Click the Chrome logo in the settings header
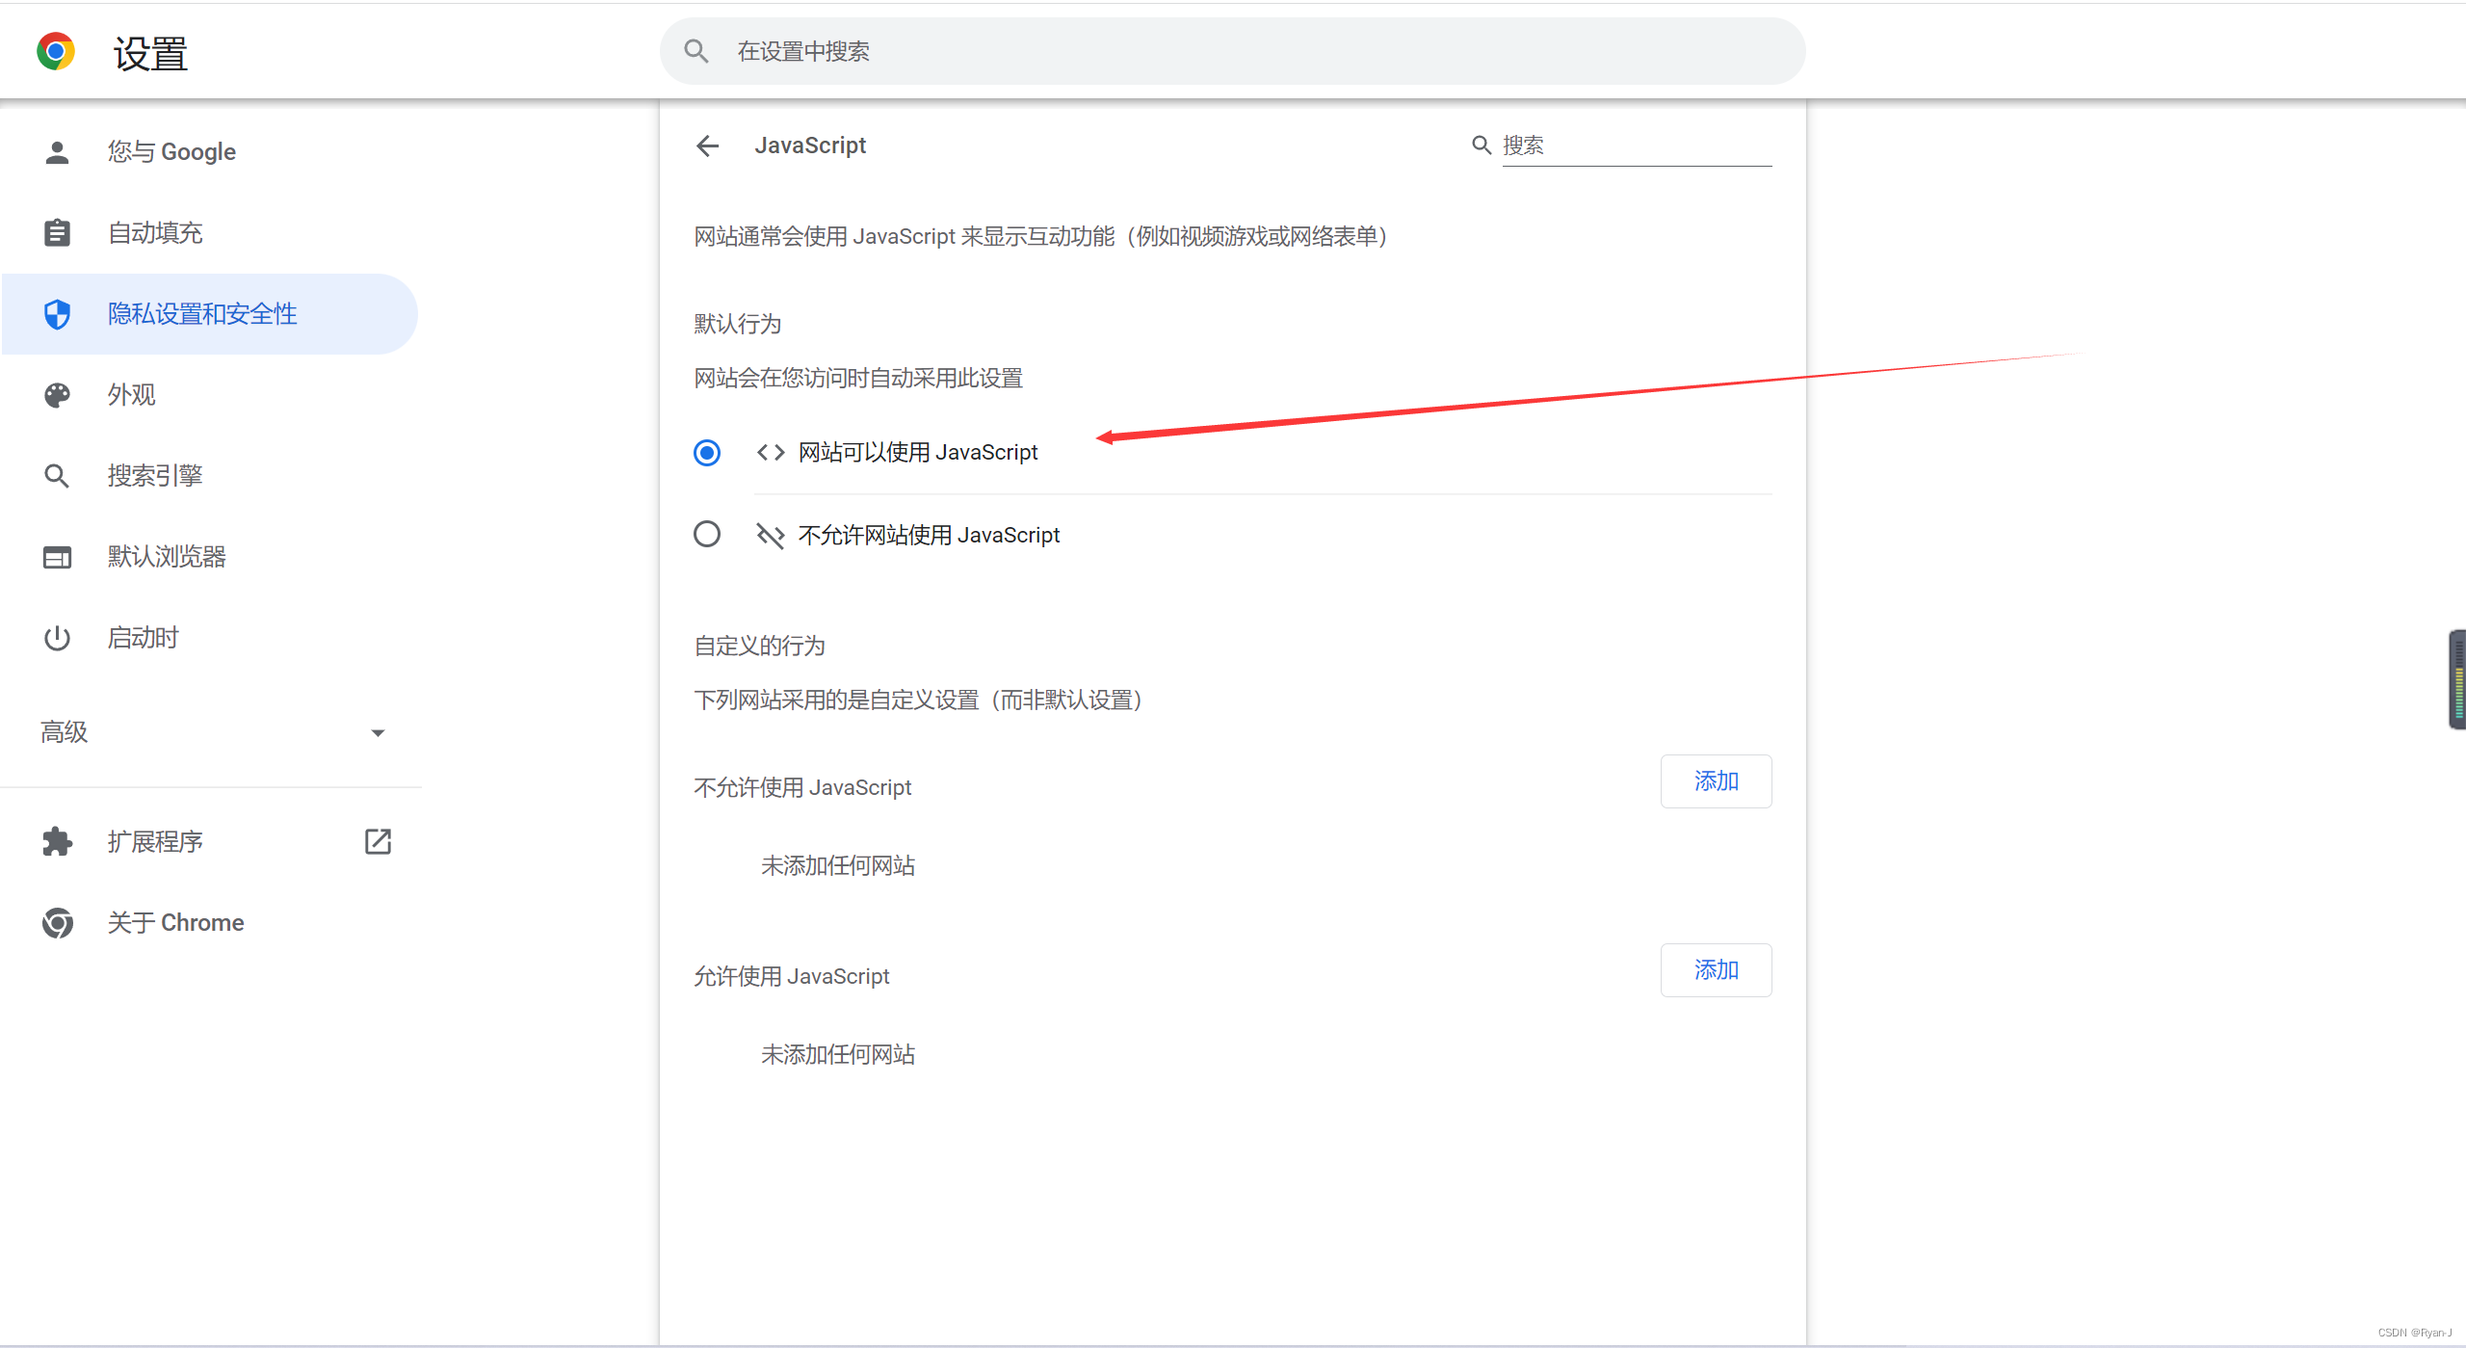The image size is (2466, 1348). tap(56, 51)
